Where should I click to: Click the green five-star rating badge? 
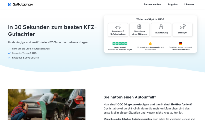(120, 44)
